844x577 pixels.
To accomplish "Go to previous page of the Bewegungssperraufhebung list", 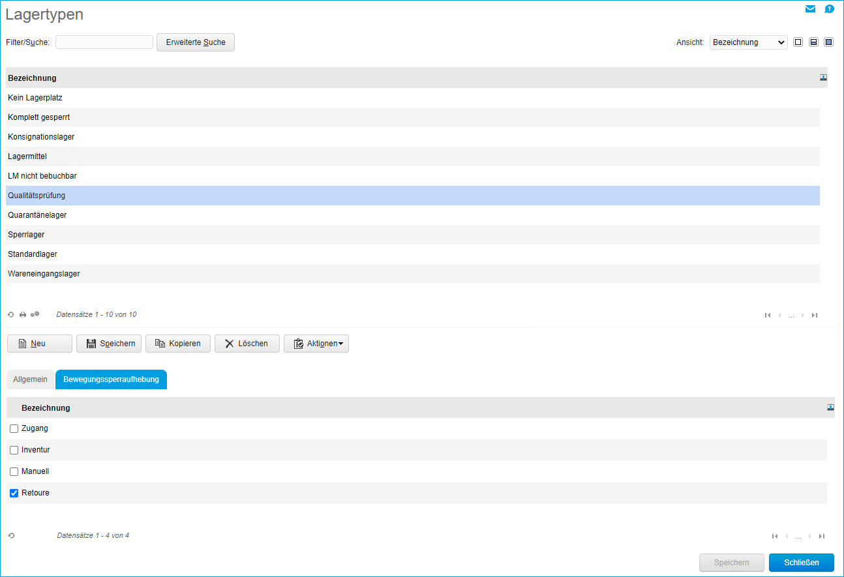I will click(787, 537).
